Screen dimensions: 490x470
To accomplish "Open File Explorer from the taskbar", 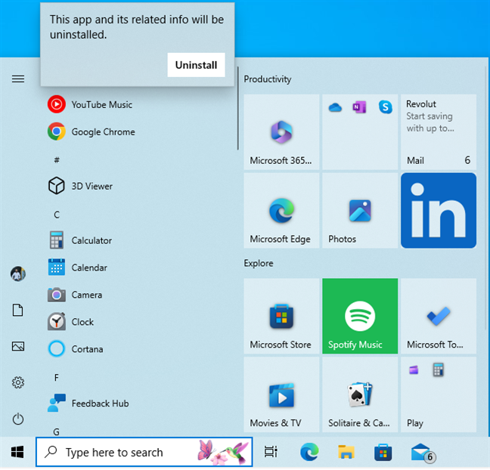I will (346, 452).
